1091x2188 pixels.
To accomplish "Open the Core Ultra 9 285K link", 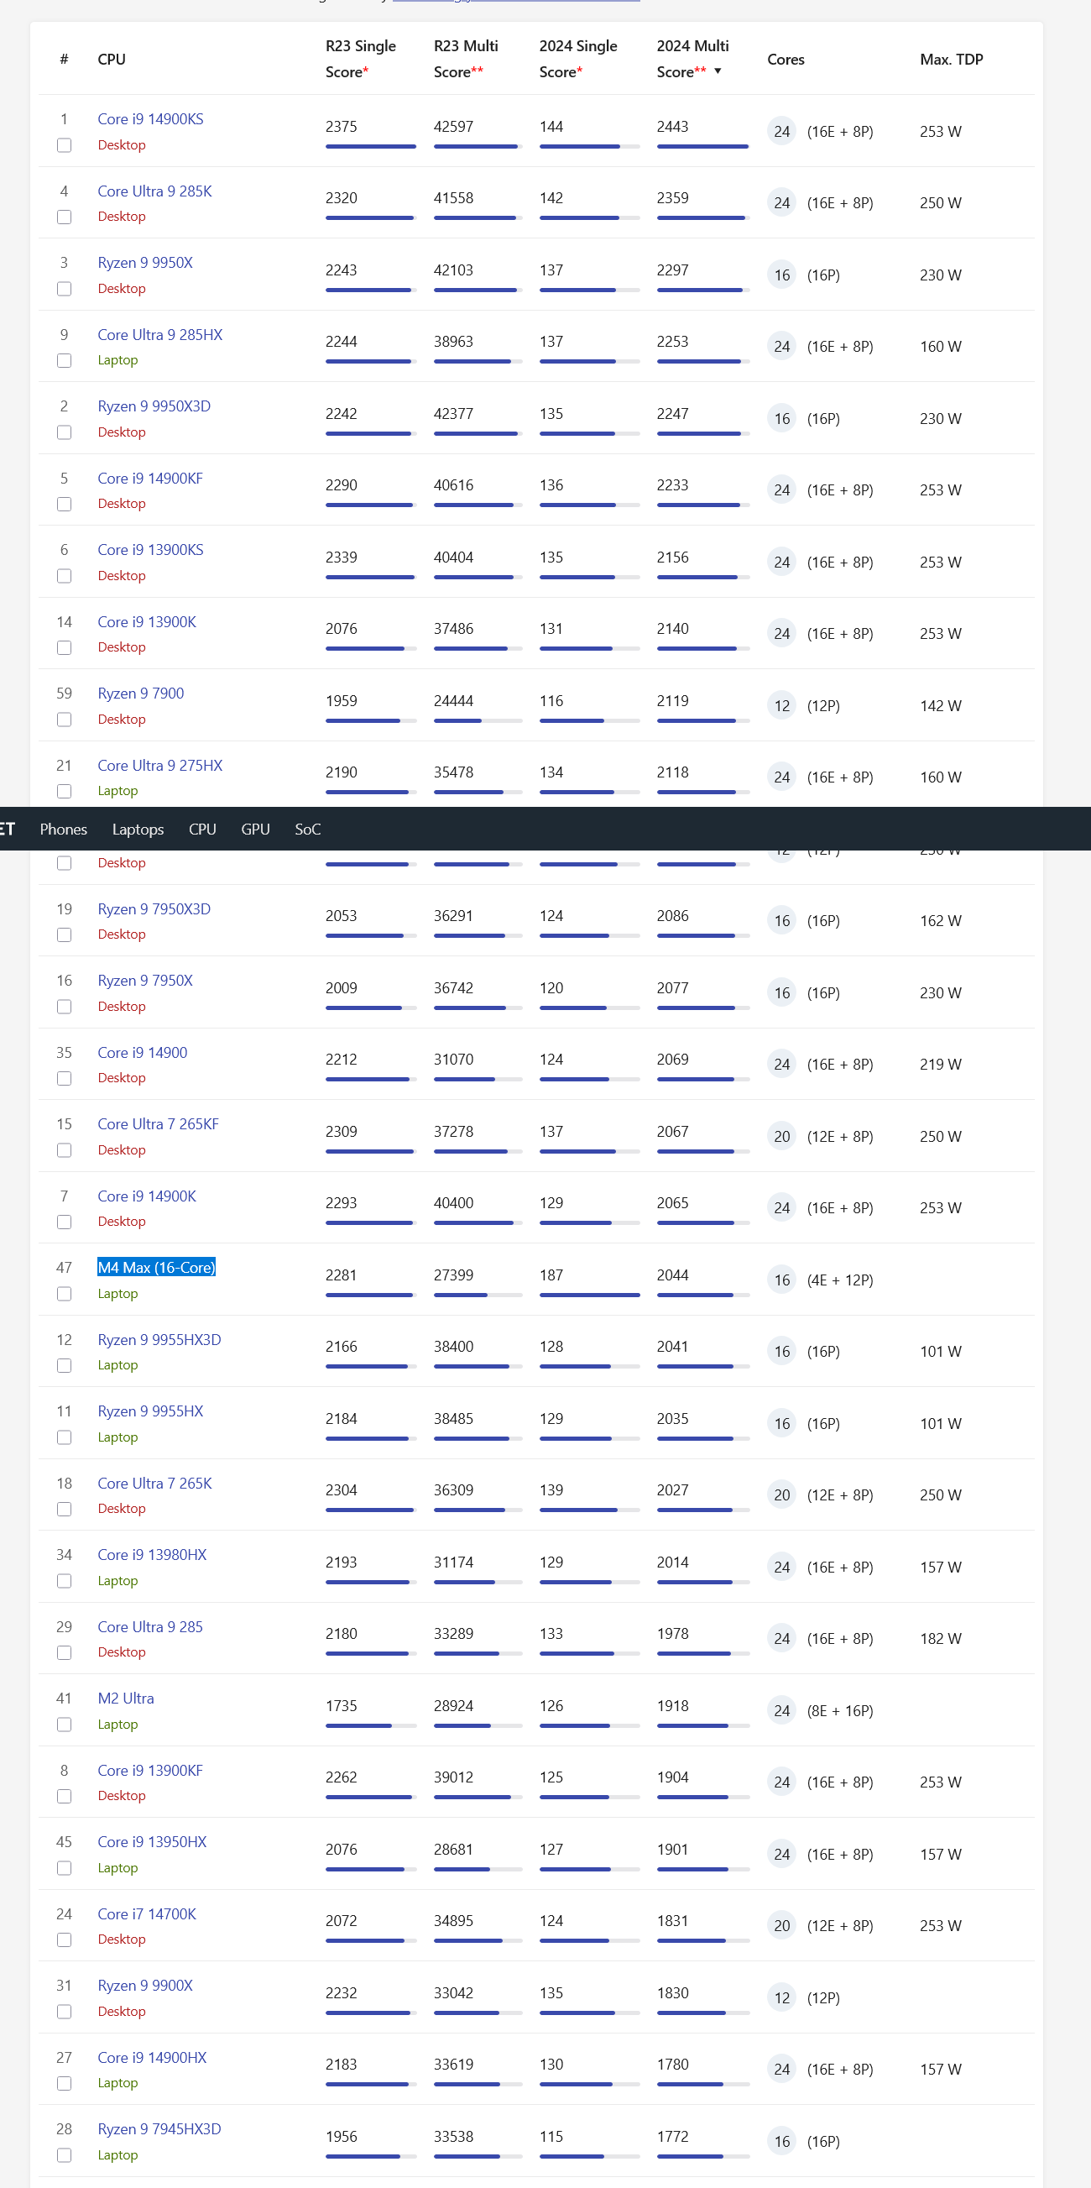I will [154, 191].
